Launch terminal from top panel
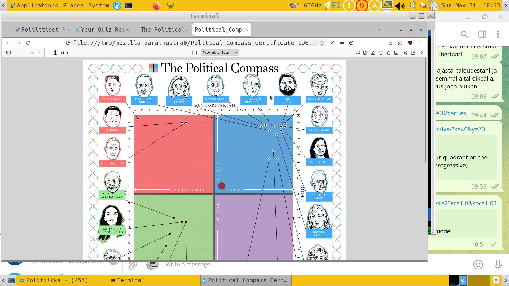509x286 pixels. click(x=128, y=6)
